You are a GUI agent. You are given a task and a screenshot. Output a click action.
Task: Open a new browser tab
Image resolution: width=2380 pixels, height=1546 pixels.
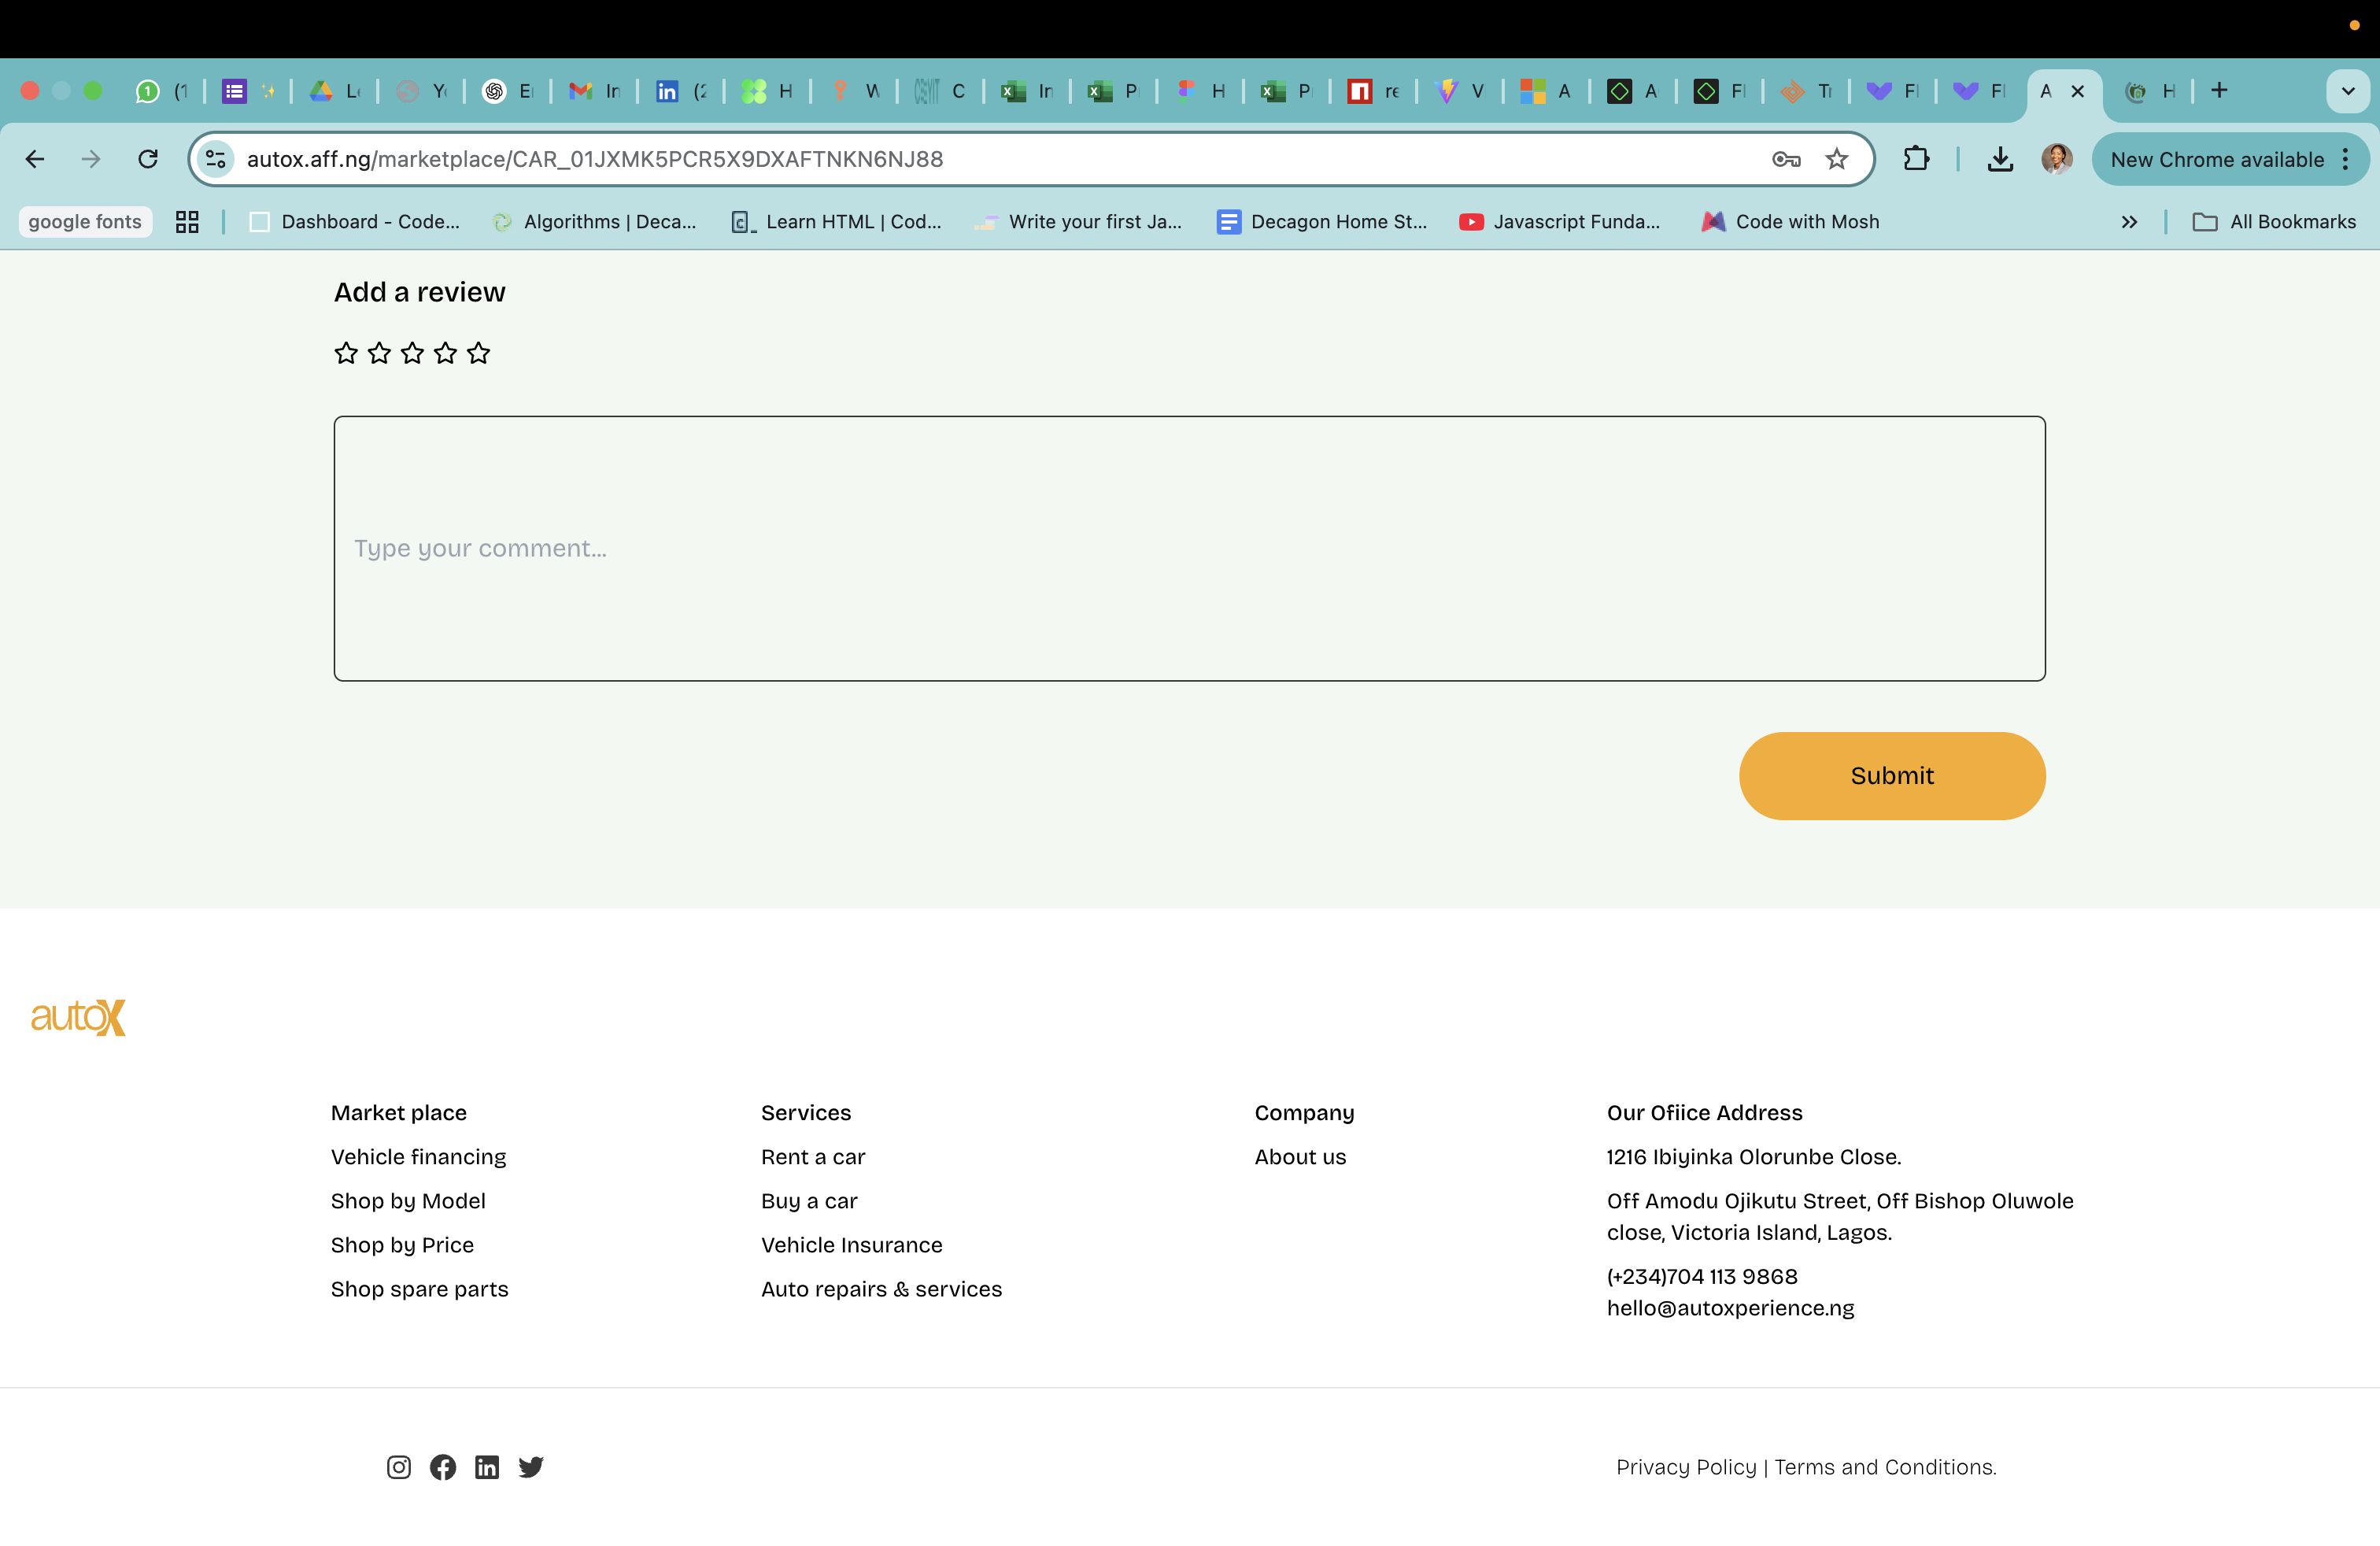(x=2219, y=91)
